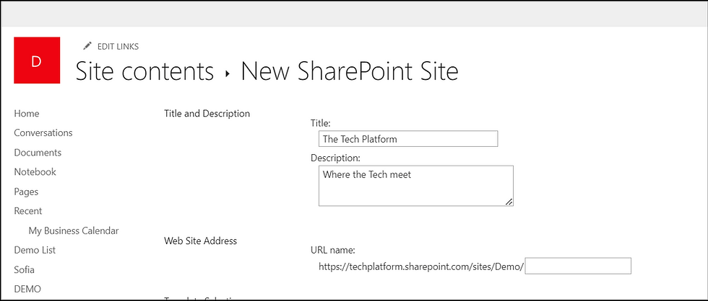
Task: Open My Business Calendar link
Action: 74,231
